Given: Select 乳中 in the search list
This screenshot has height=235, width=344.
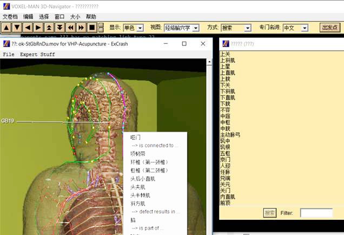Looking at the screenshot, I should coord(226,141).
